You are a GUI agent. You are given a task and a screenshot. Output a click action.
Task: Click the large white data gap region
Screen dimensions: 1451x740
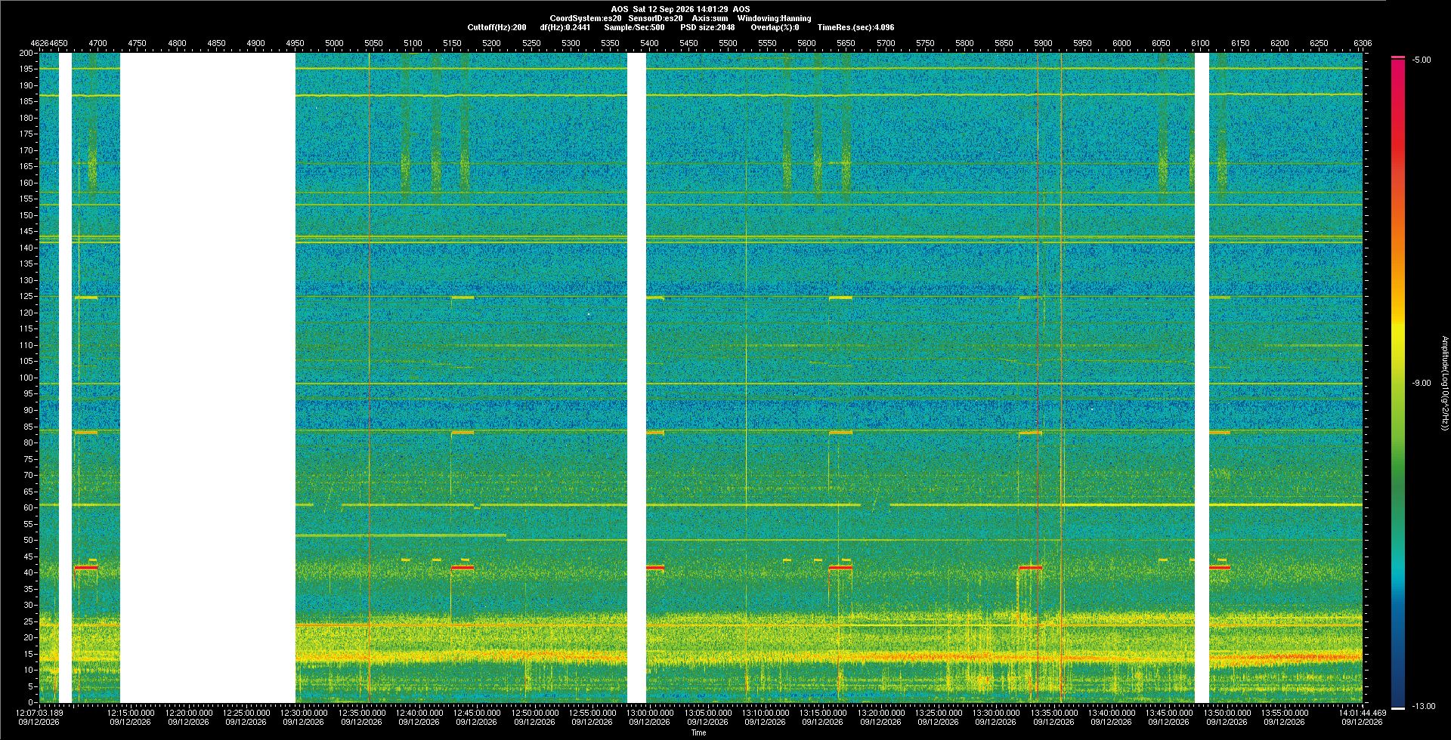[208, 378]
